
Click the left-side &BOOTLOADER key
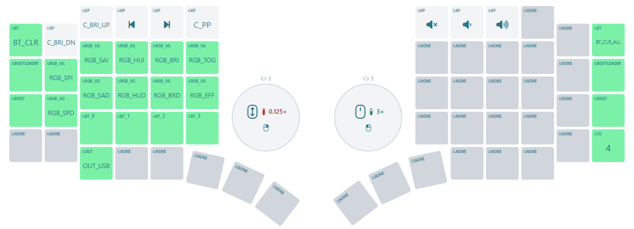(x=26, y=75)
